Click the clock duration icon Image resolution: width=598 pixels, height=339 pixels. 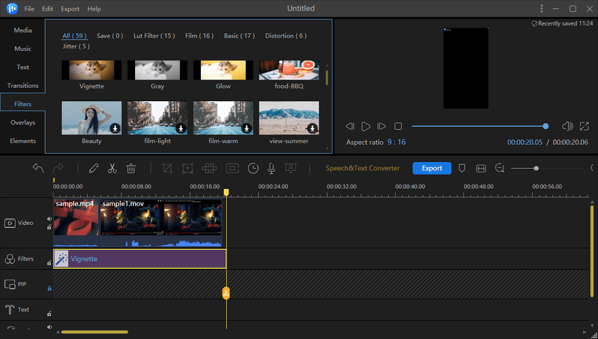(x=254, y=169)
